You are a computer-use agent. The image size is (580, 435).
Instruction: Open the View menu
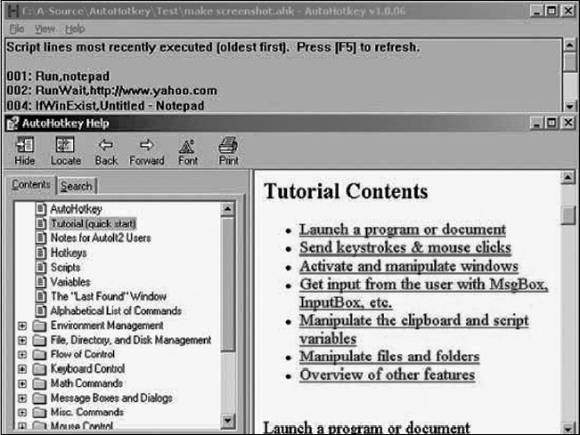(x=44, y=28)
